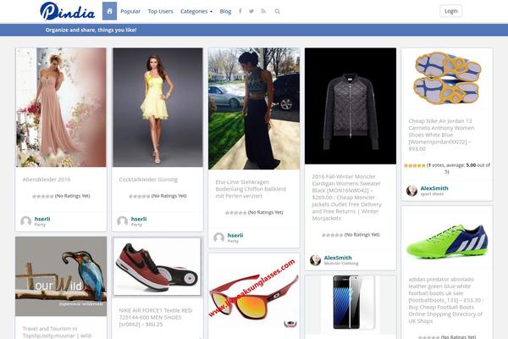Screen dimensions: 508x339
Task: Click hserli avatar under Abendkleider 2016
Action: coord(26,221)
